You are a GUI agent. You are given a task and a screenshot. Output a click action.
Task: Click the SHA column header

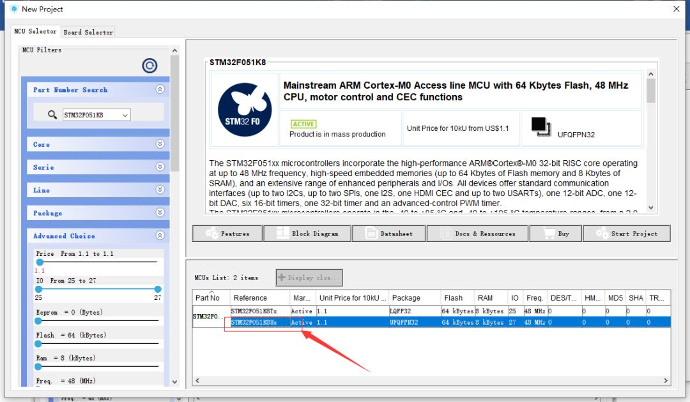pos(636,298)
